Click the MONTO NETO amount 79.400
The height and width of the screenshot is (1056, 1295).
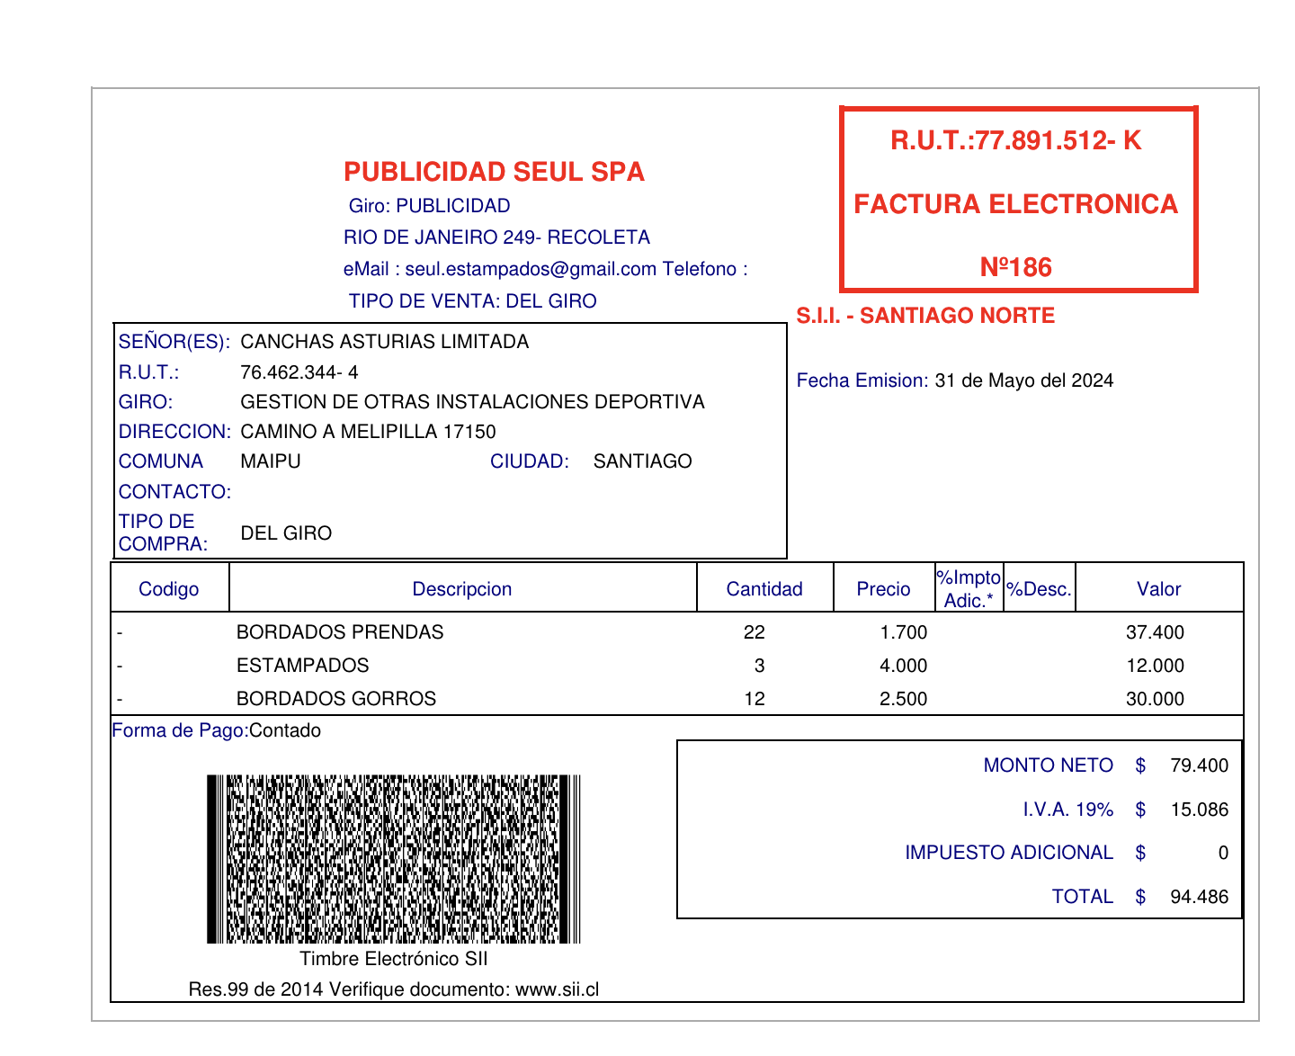pos(1199,765)
